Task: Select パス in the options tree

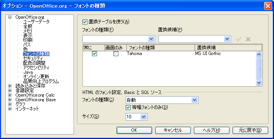Action: 27,45
